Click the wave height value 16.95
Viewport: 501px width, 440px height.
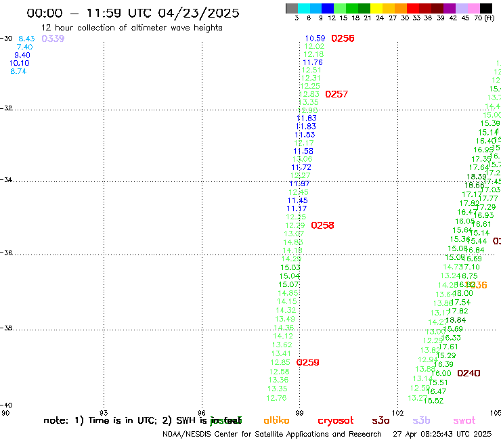[x=483, y=150]
